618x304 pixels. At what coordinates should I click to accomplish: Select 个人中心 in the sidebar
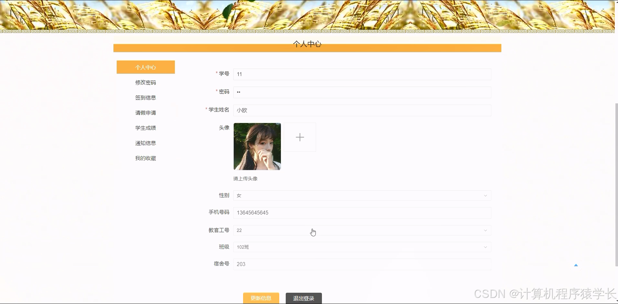click(145, 67)
